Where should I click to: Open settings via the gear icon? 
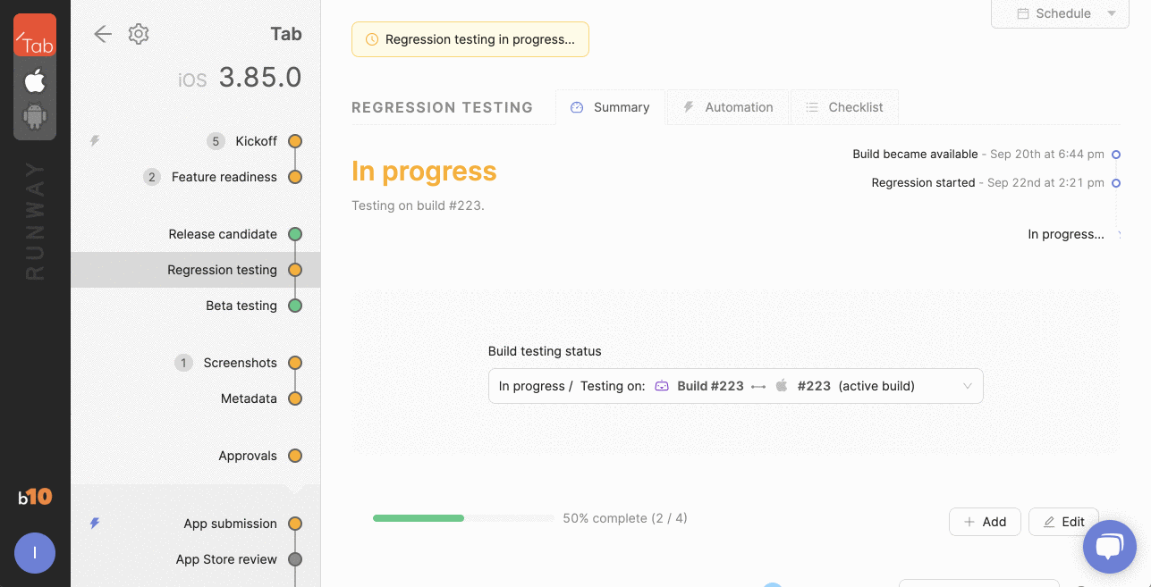tap(138, 35)
